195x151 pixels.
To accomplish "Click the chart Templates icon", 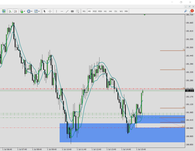I will [36, 11].
